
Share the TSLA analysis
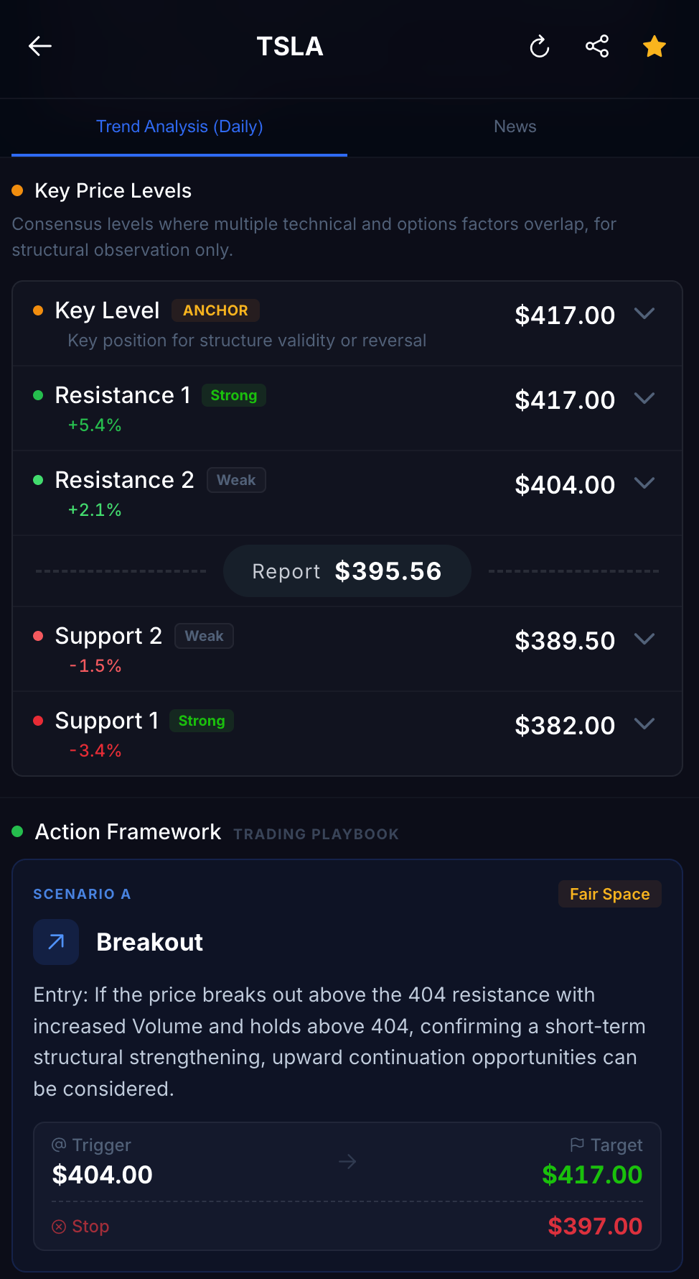coord(597,46)
